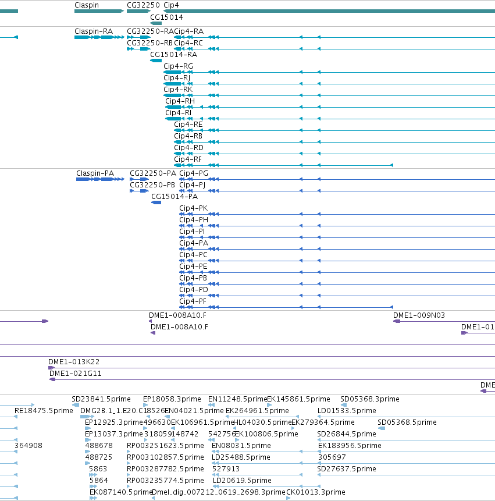Select the SD23841.5prime EST label
The height and width of the screenshot is (501, 495).
pos(101,399)
